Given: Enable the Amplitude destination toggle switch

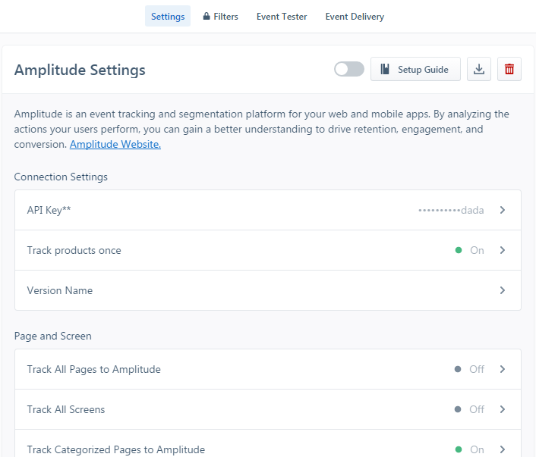Looking at the screenshot, I should 349,69.
